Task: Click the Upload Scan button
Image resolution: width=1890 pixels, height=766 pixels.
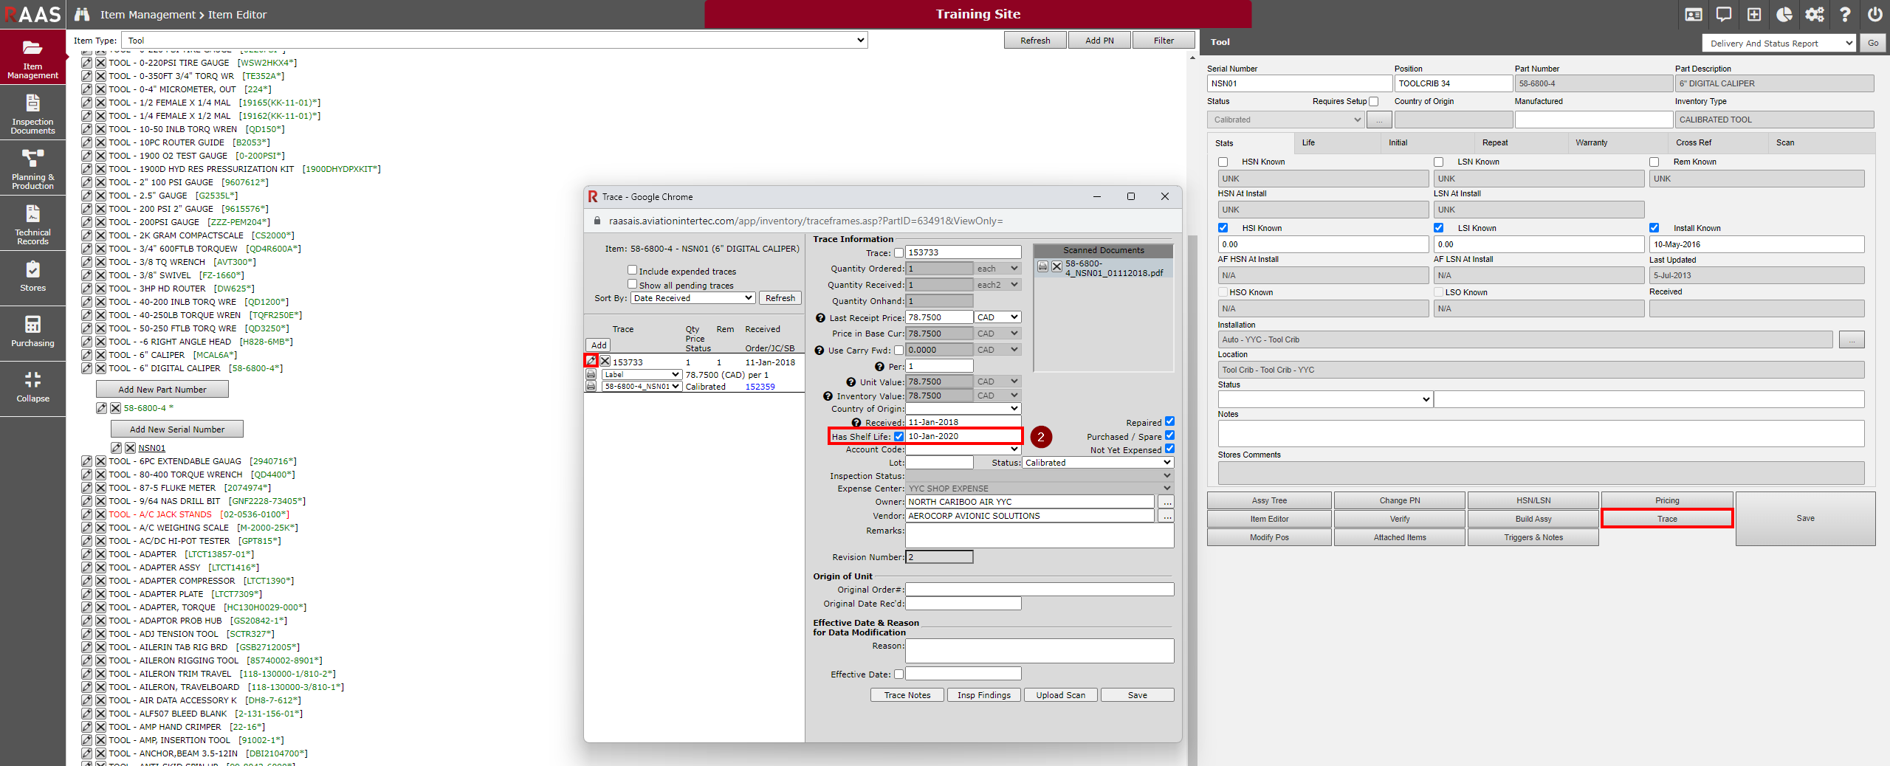Action: coord(1060,695)
